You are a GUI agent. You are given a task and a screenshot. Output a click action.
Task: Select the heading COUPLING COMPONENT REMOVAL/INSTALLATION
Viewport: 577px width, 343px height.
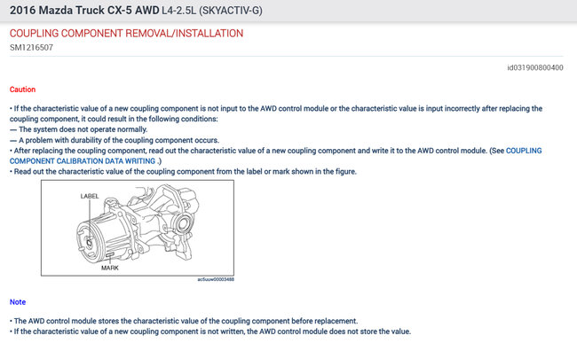(x=126, y=34)
